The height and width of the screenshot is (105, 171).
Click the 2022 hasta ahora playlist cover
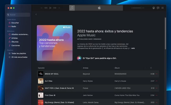(x=55, y=43)
